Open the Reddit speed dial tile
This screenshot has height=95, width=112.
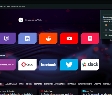click(48, 39)
